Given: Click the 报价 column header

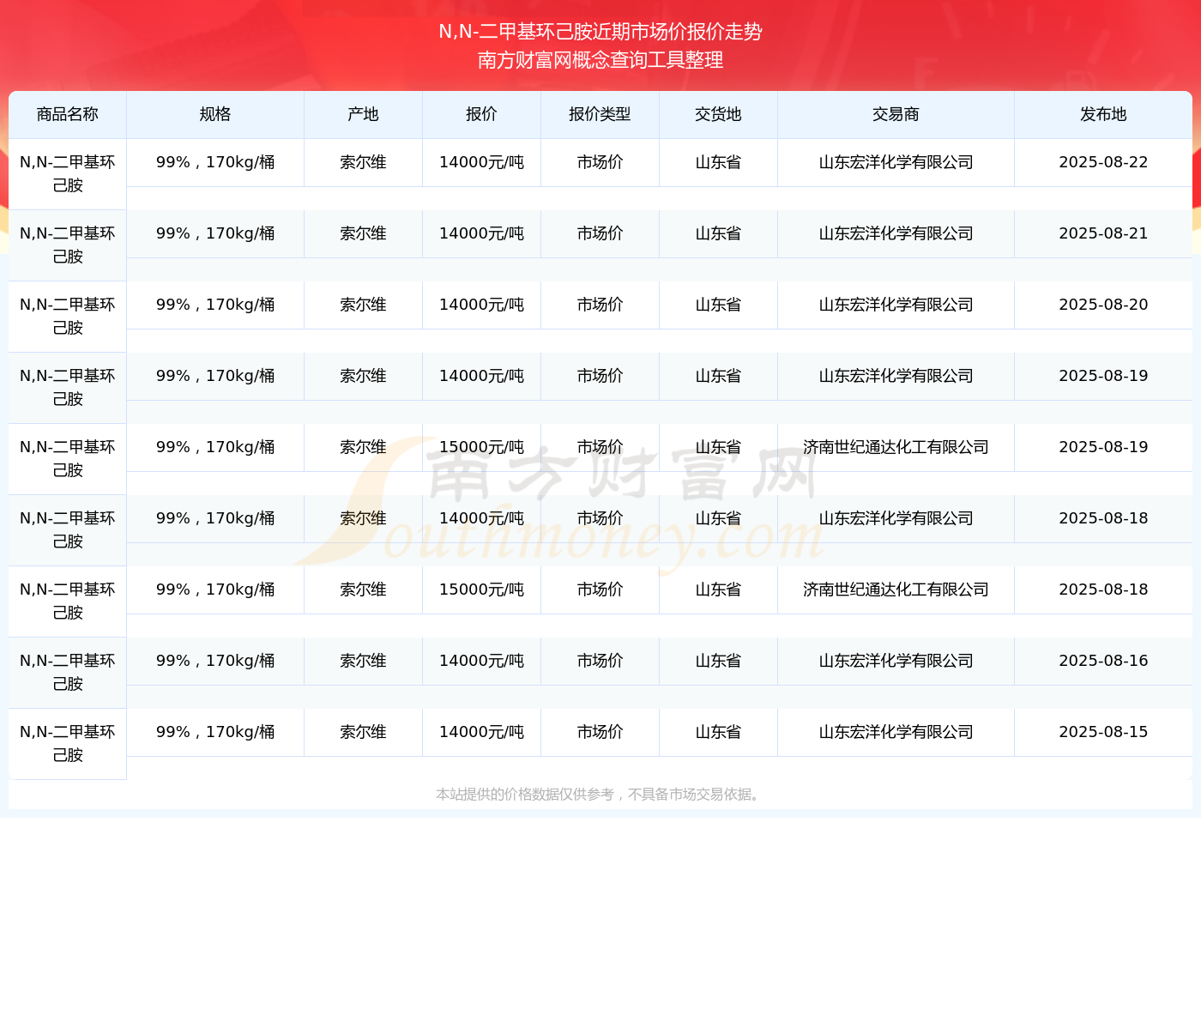Looking at the screenshot, I should (x=481, y=114).
